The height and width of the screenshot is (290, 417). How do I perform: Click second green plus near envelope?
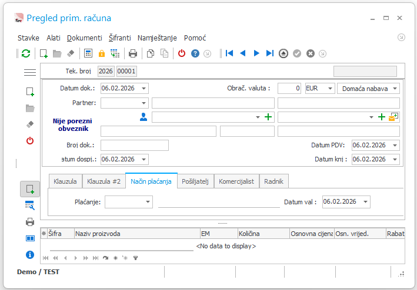381,117
